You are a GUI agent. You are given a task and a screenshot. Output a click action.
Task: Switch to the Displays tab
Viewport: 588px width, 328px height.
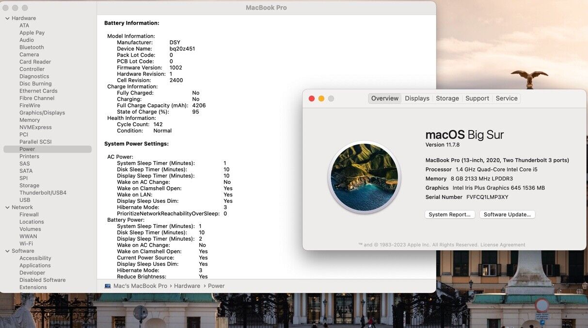417,98
